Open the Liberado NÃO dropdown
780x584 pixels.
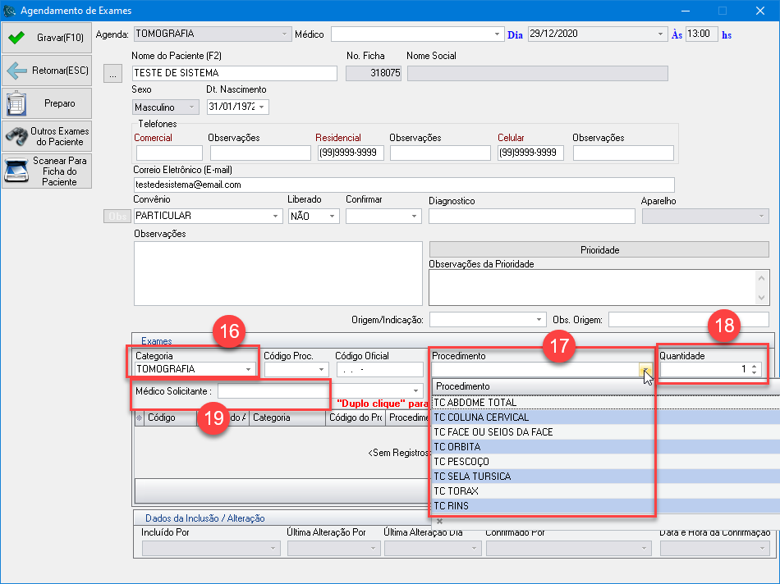coord(333,217)
